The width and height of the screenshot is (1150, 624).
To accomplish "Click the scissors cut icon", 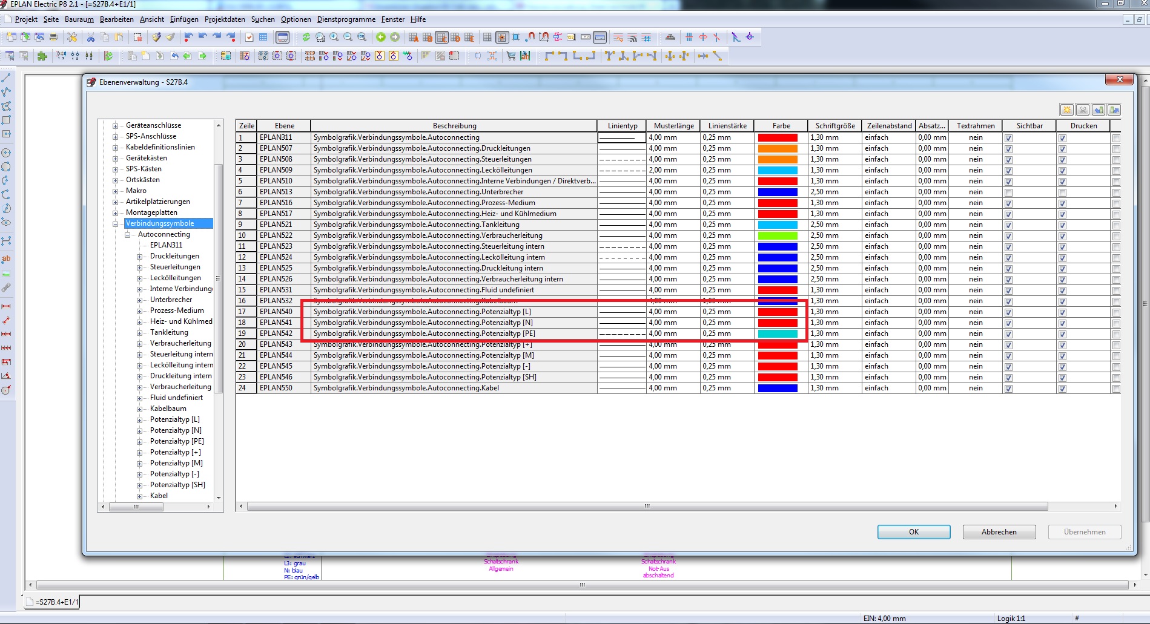I will (x=91, y=38).
